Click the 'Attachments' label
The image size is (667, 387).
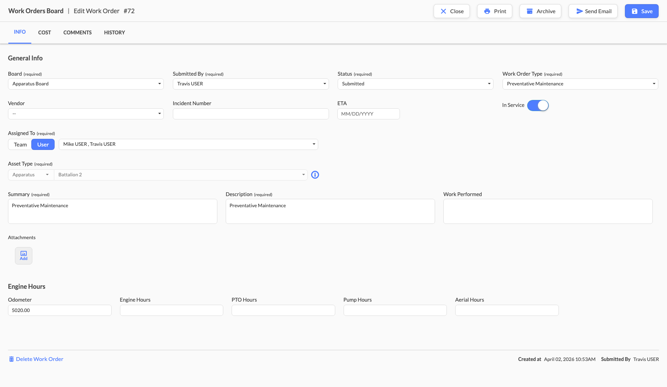point(22,238)
